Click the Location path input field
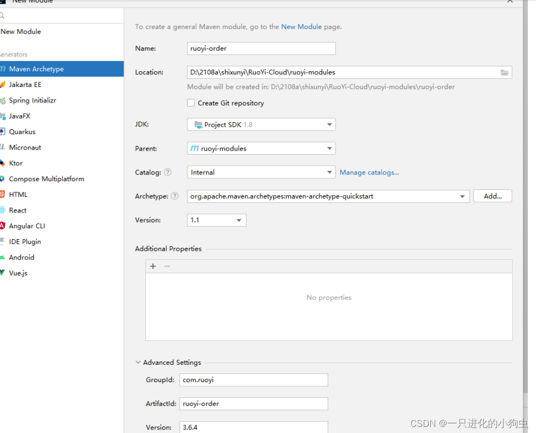536x433 pixels. pyautogui.click(x=349, y=72)
